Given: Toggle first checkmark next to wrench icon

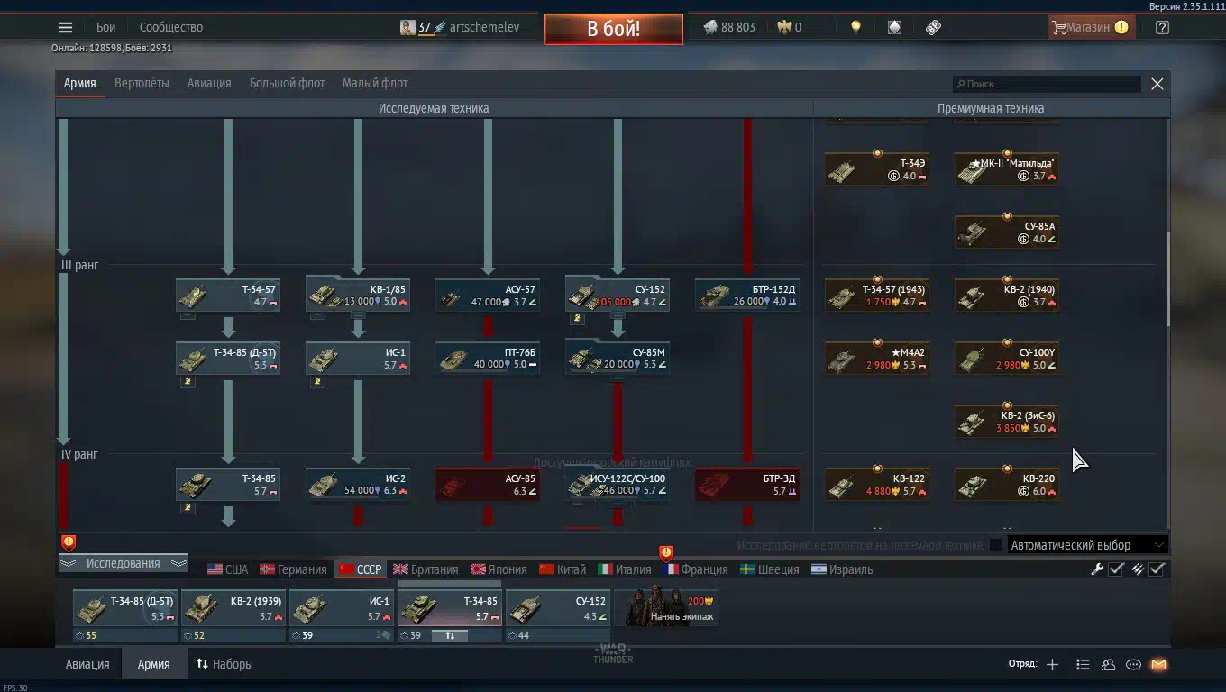Looking at the screenshot, I should point(1116,569).
